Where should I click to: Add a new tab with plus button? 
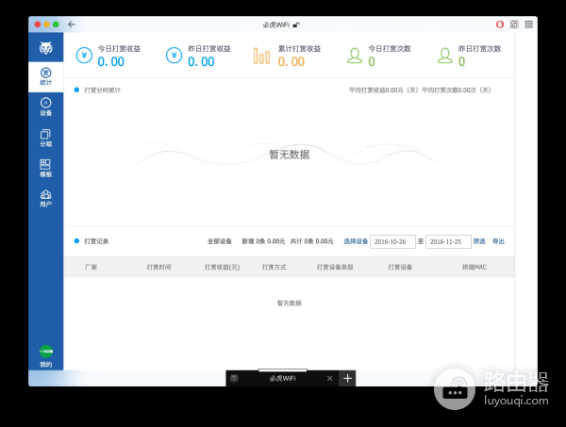click(347, 378)
